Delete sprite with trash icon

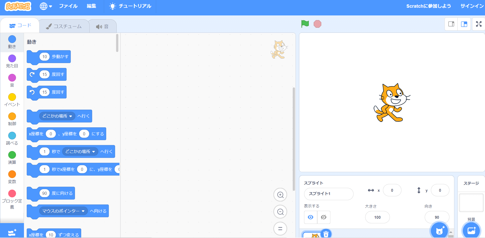tap(326, 234)
